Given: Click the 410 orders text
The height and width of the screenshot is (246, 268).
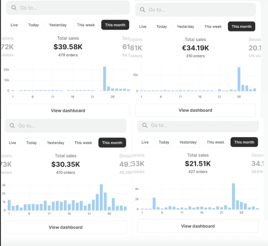Looking at the screenshot, I should (x=66, y=172).
